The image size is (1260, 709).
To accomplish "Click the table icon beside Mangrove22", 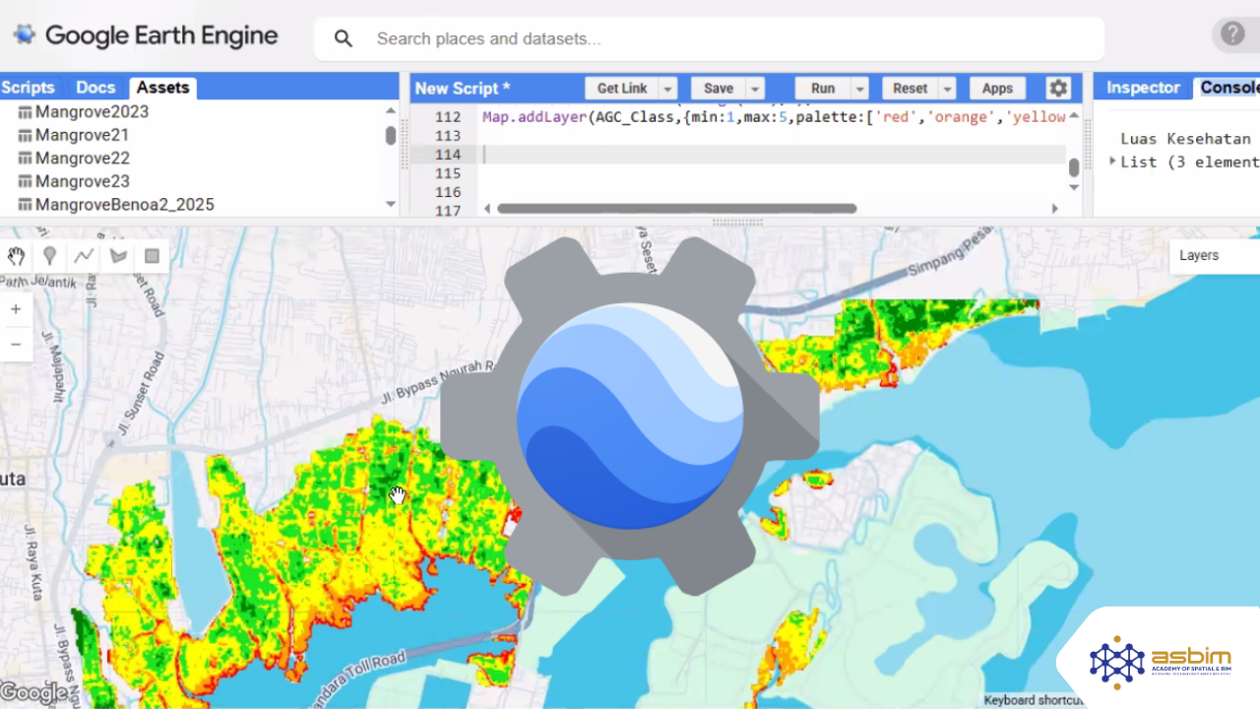I will 26,159.
